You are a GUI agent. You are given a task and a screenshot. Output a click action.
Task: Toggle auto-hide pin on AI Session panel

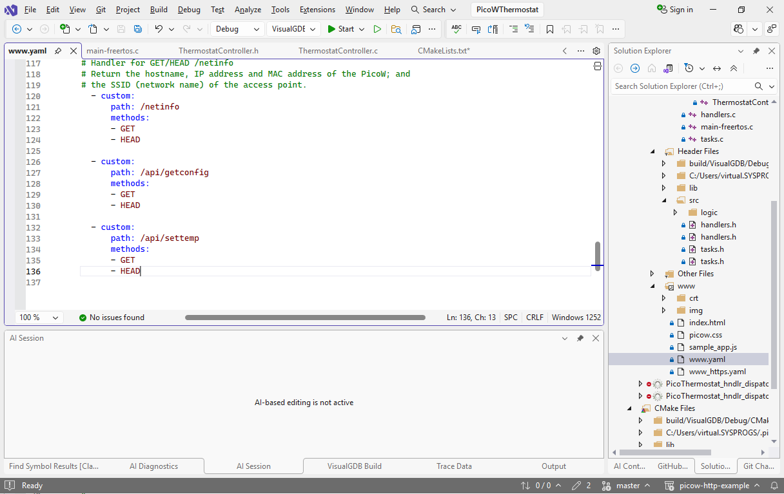580,338
